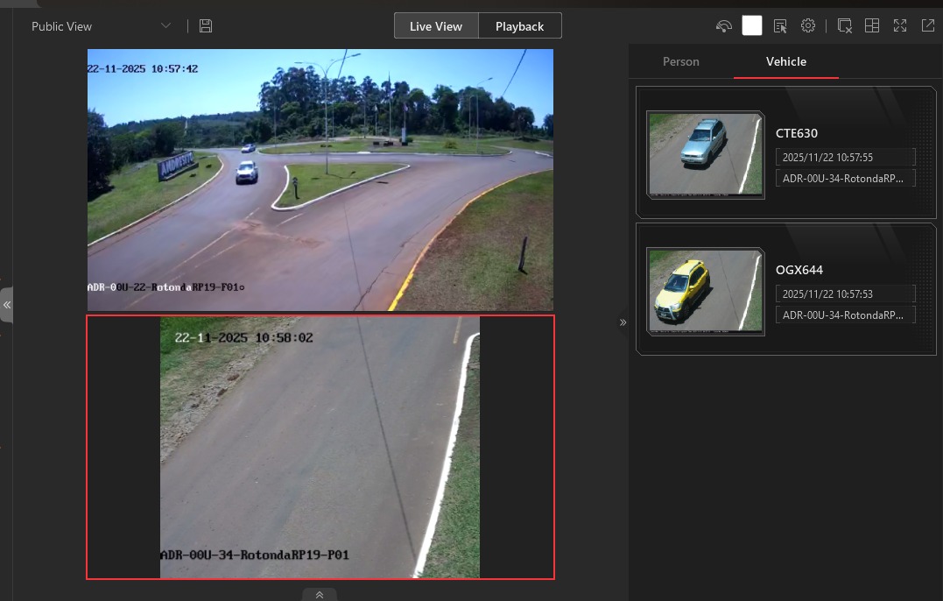Switch to the Person tab
943x601 pixels.
680,61
